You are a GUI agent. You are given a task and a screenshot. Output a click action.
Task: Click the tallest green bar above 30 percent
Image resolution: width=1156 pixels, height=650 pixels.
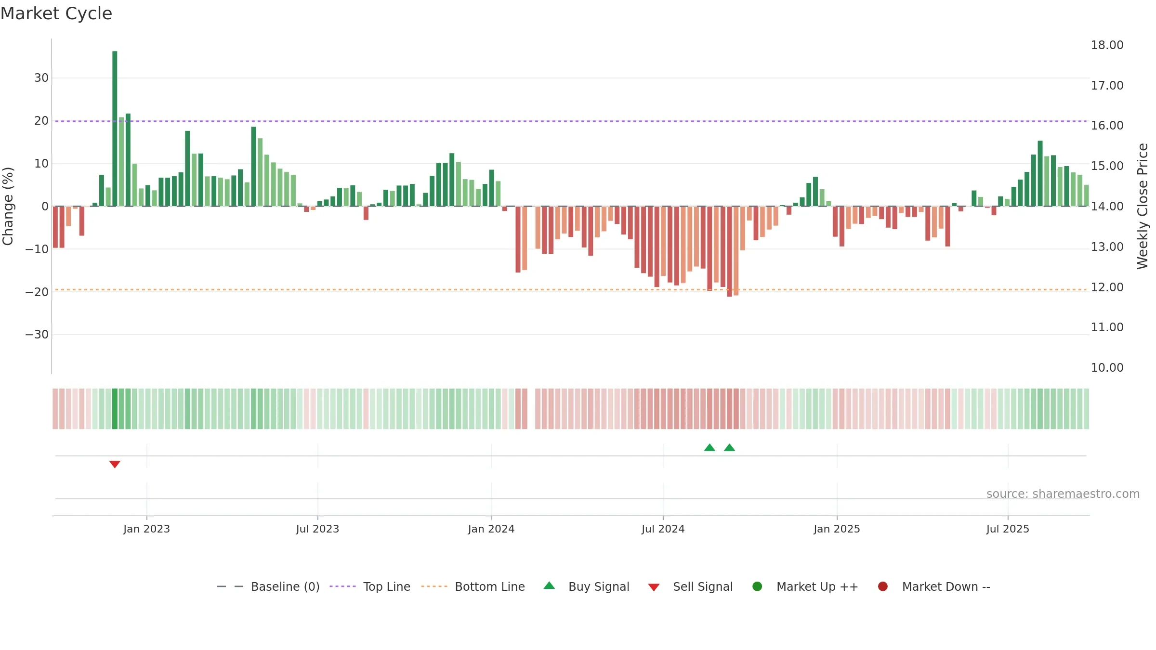115,129
